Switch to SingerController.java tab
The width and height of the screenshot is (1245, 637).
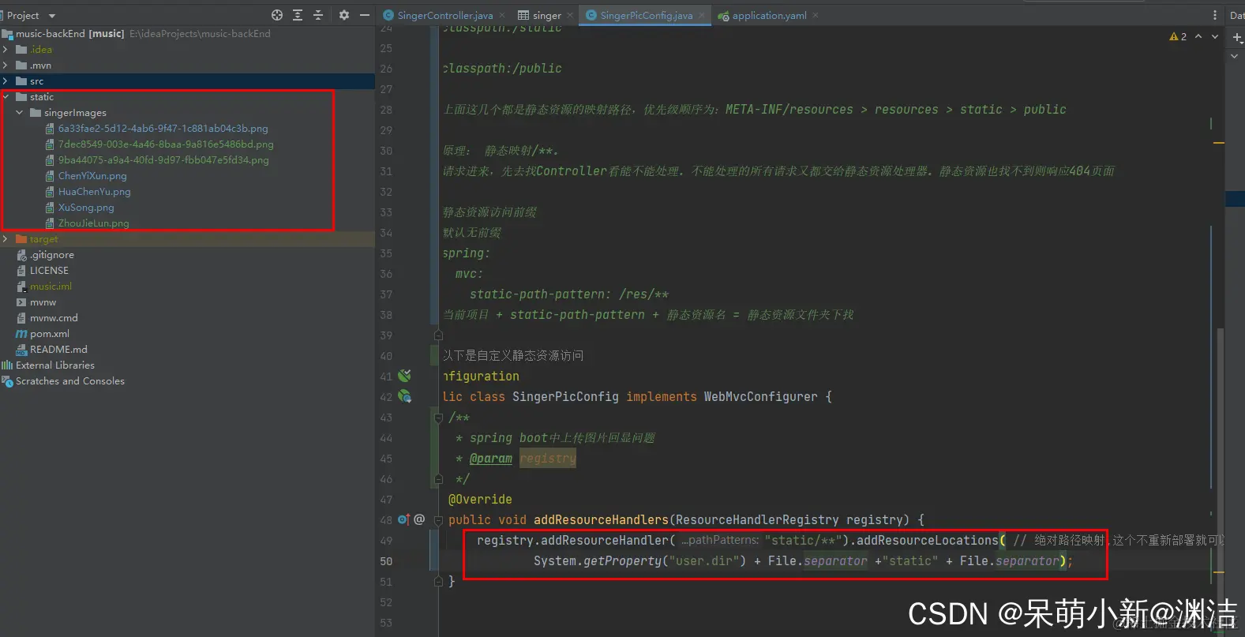pyautogui.click(x=445, y=15)
